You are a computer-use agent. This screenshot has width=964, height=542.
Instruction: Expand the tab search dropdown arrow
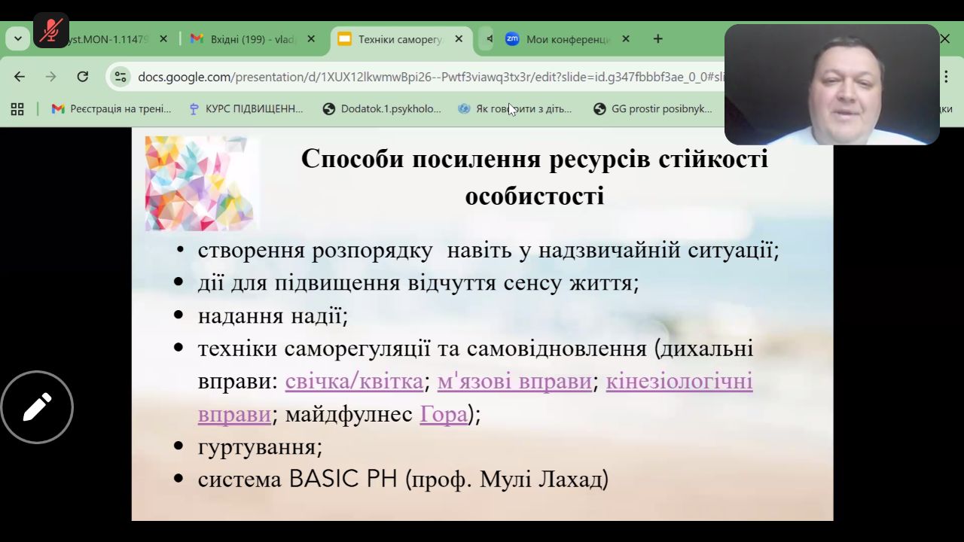click(17, 39)
